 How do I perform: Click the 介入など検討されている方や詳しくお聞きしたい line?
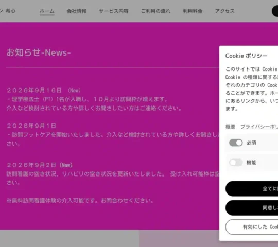(x=94, y=108)
